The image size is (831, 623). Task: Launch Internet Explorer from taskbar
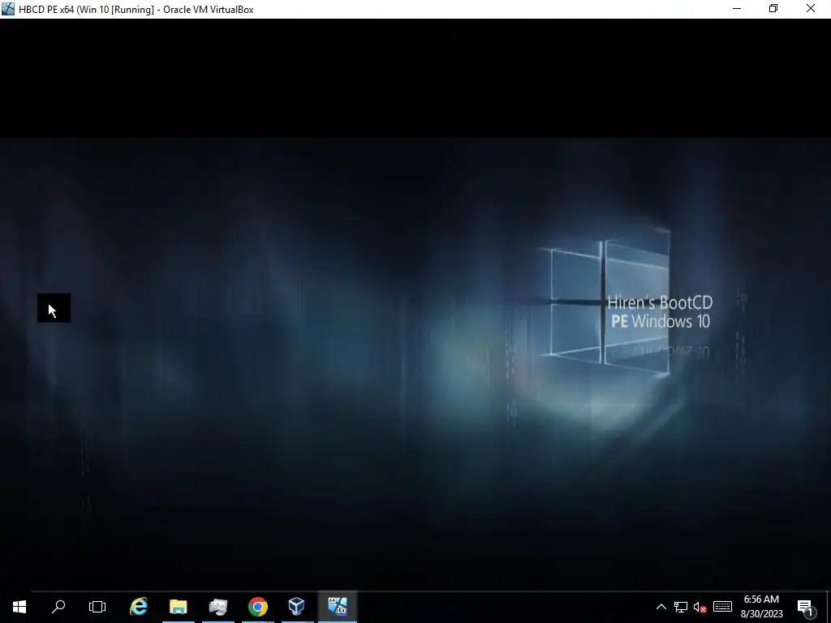pyautogui.click(x=139, y=607)
